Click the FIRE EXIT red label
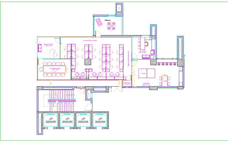The height and width of the screenshot is (142, 228). click(80, 88)
